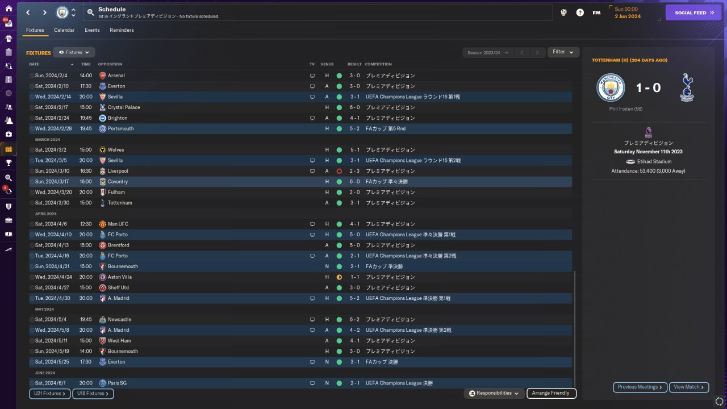Open the Competitions trophy sidebar icon
Screen dimensions: 727x409
point(9,162)
